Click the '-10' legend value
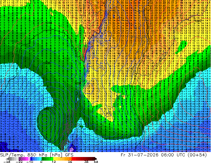Viewport: 211px width, 163px height. pos(30,162)
